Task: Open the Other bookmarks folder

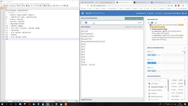Action: tap(181, 9)
